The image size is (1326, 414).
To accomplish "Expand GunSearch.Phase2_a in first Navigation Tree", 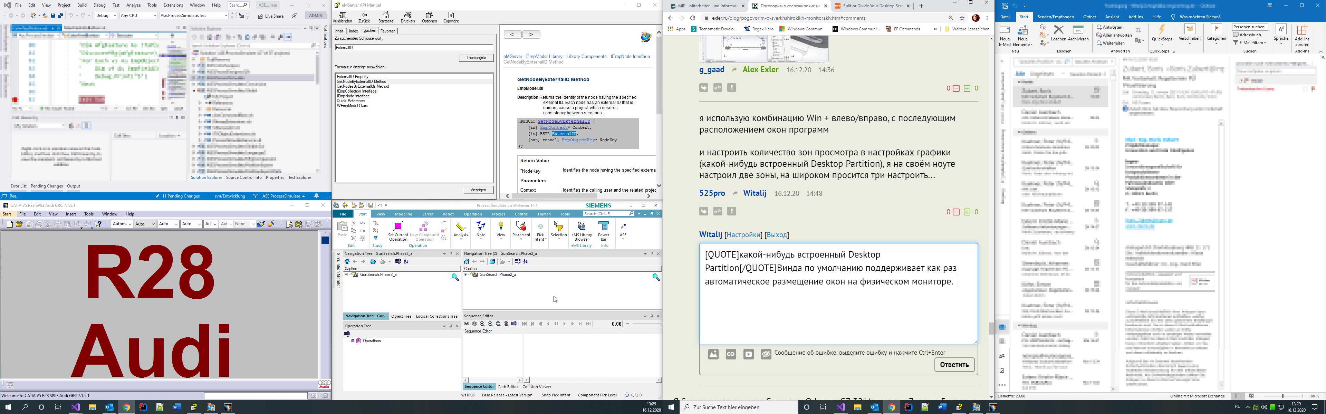I will 346,275.
